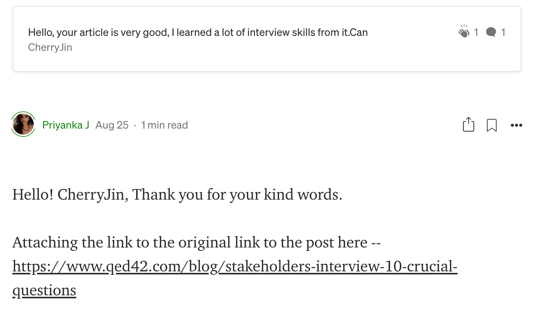Click the underlined word "questions" in the link

(x=44, y=290)
